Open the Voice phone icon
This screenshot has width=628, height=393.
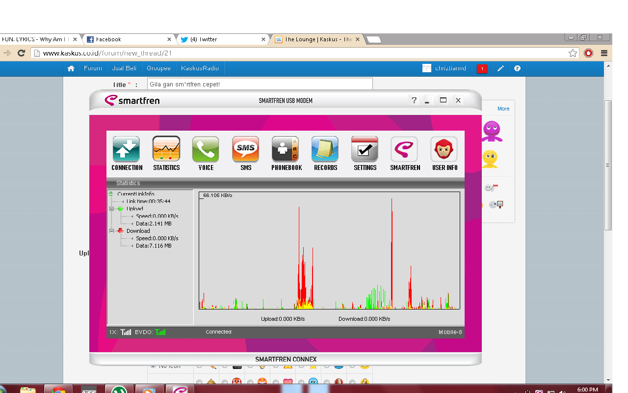click(206, 149)
